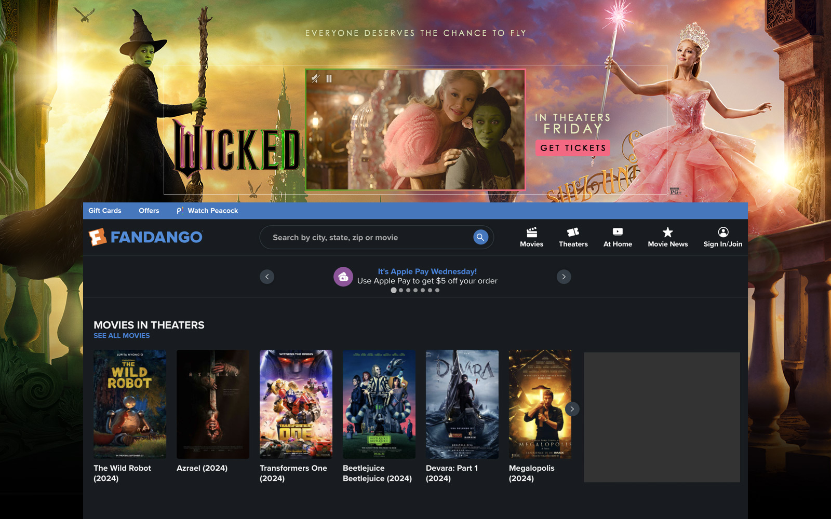The height and width of the screenshot is (519, 831).
Task: Open Movie News with star icon
Action: pyautogui.click(x=667, y=237)
